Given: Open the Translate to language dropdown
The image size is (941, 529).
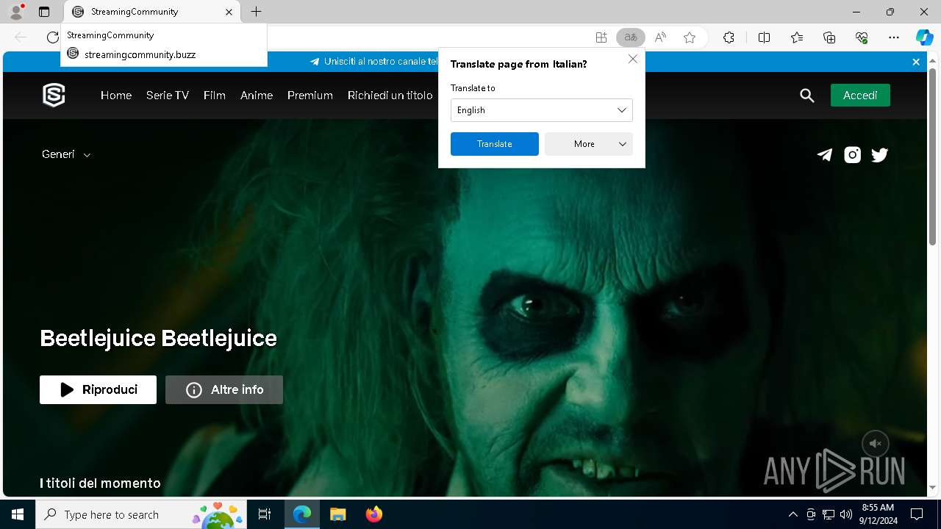Looking at the screenshot, I should click(x=542, y=110).
